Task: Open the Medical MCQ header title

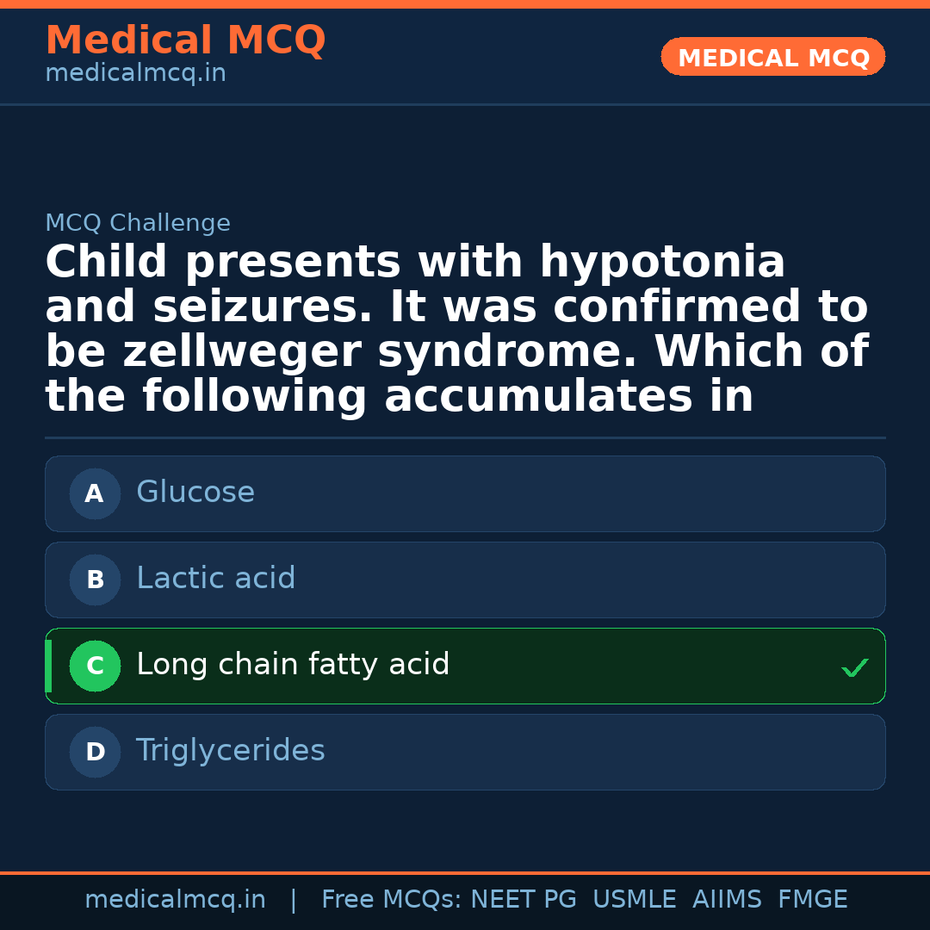Action: (x=185, y=40)
